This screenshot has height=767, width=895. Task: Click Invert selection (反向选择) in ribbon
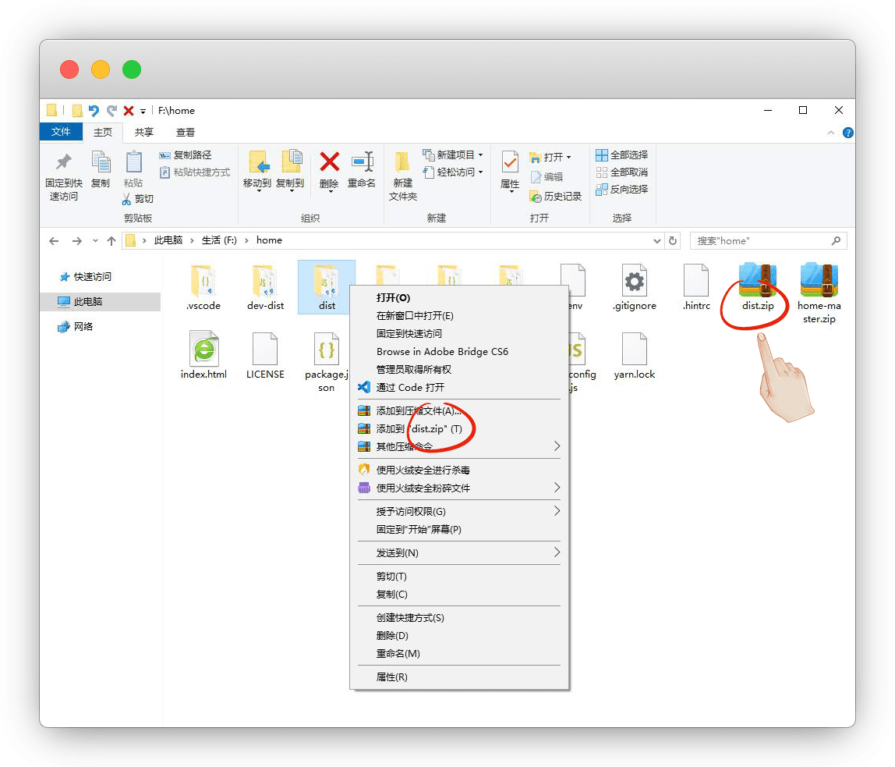(x=622, y=189)
